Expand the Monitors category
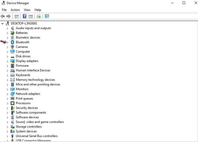This screenshot has width=198, height=142. click(8, 89)
